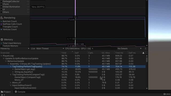
Task: Open the No Details dropdown
Action: (x=130, y=49)
